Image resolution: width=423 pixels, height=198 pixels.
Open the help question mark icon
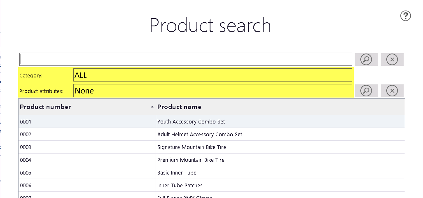click(405, 16)
